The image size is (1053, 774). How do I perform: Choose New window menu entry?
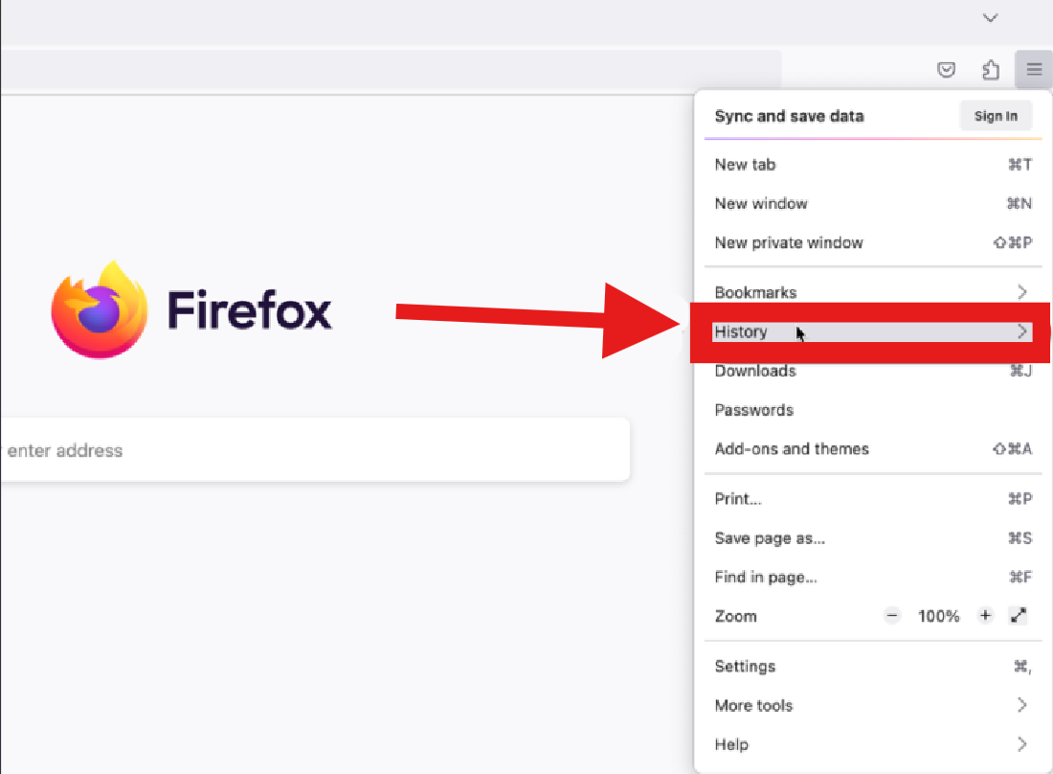tap(873, 204)
